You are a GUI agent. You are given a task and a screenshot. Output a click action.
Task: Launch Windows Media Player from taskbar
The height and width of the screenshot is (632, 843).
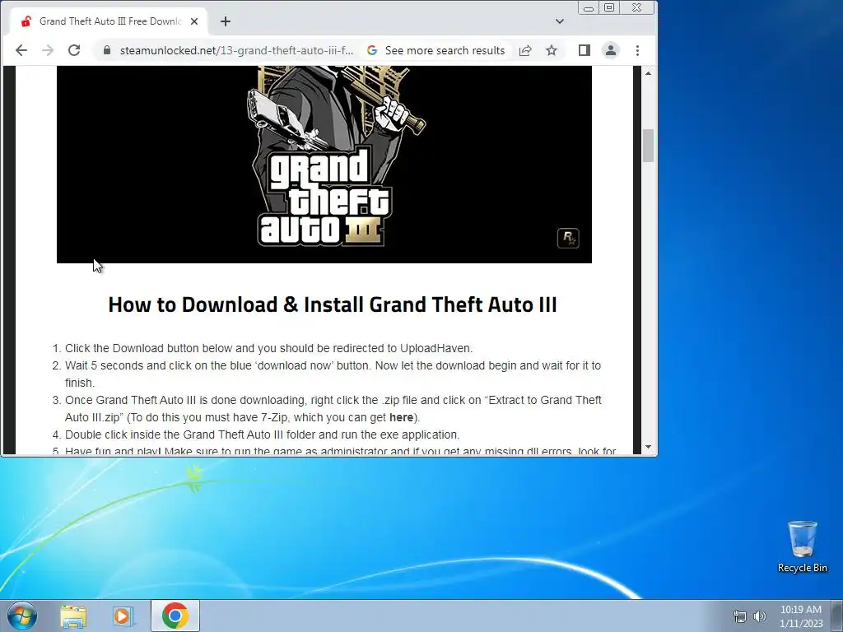(123, 616)
